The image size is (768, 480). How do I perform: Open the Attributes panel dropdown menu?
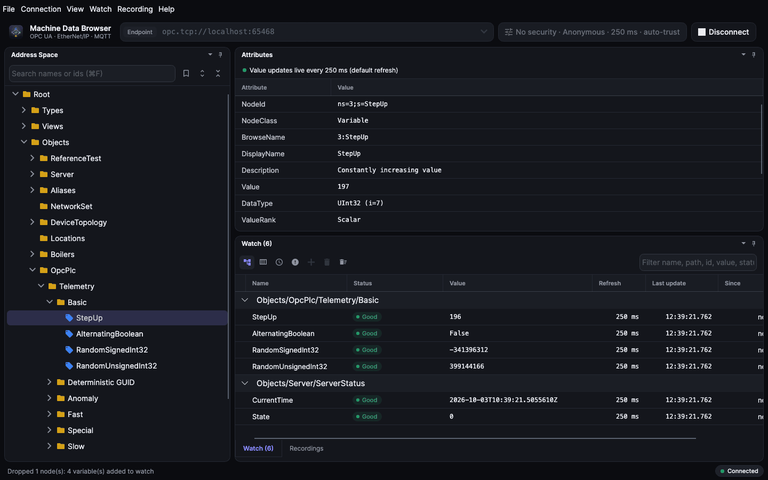[x=743, y=54]
